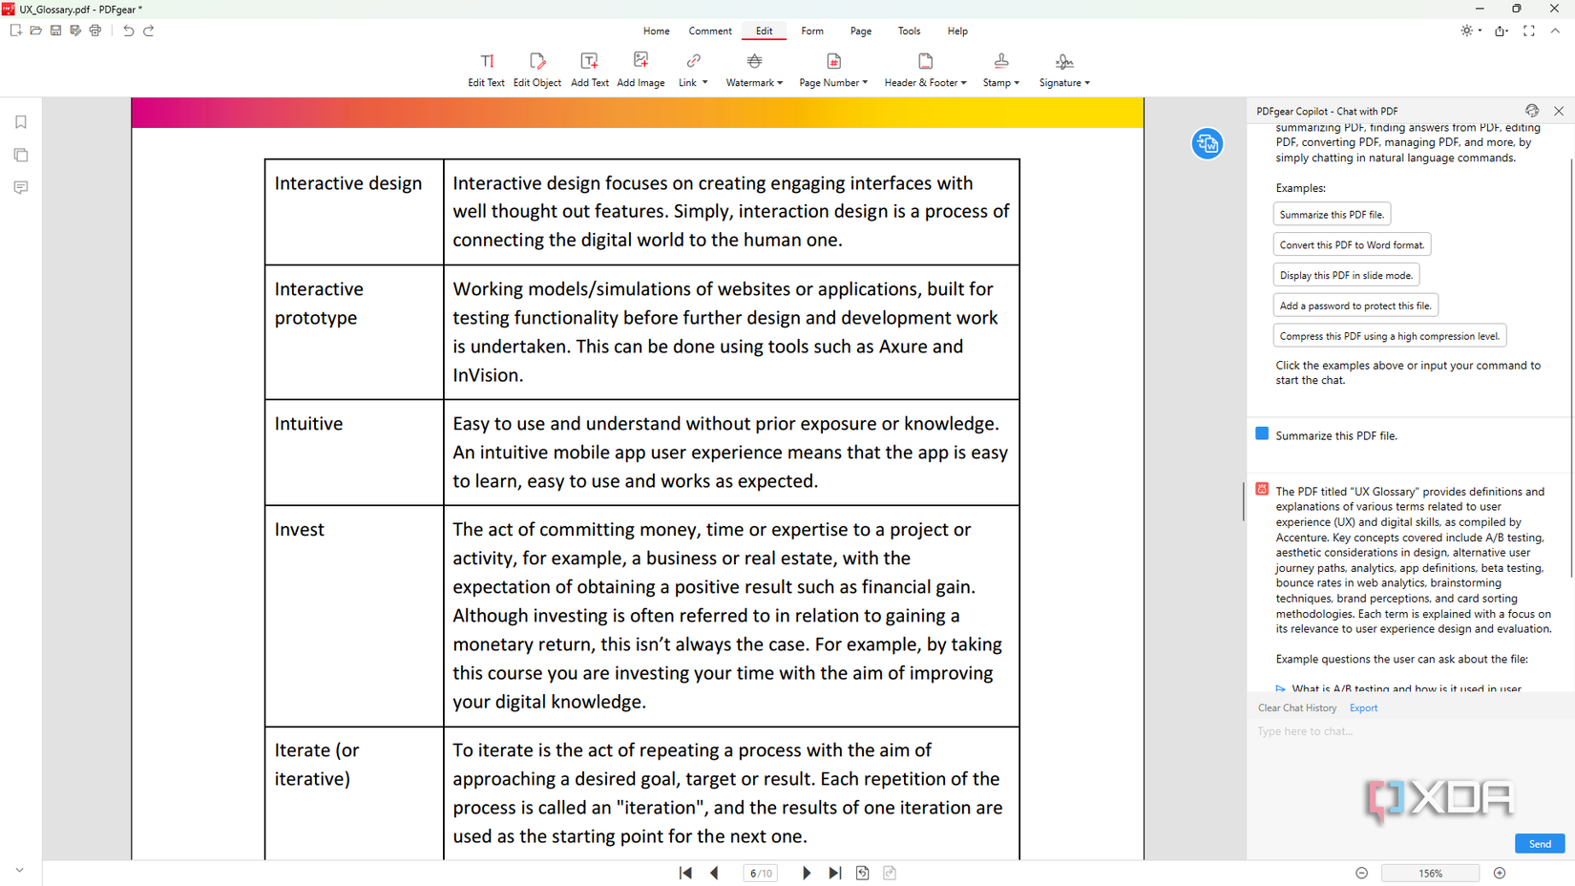Click 'Display this PDF in slide mode.' example

(1346, 276)
